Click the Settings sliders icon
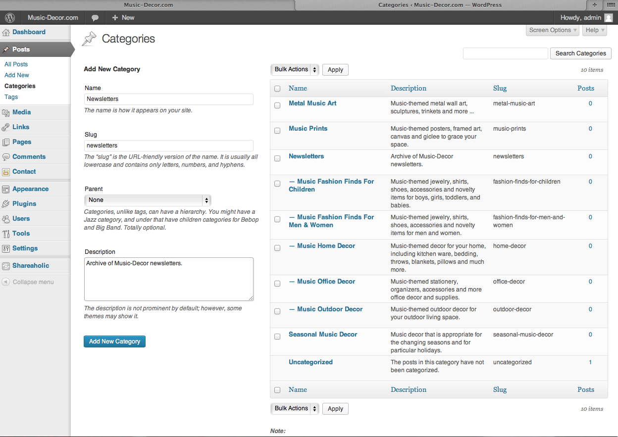 click(x=6, y=248)
